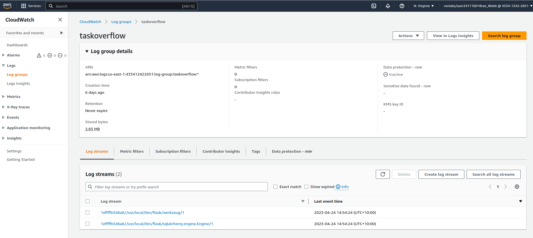
Task: Expand the Alarms navigation section
Action: pos(3,55)
